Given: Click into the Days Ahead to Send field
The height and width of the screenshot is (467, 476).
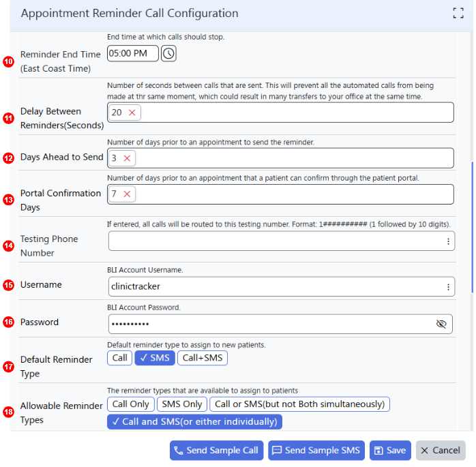Looking at the screenshot, I should [x=280, y=158].
